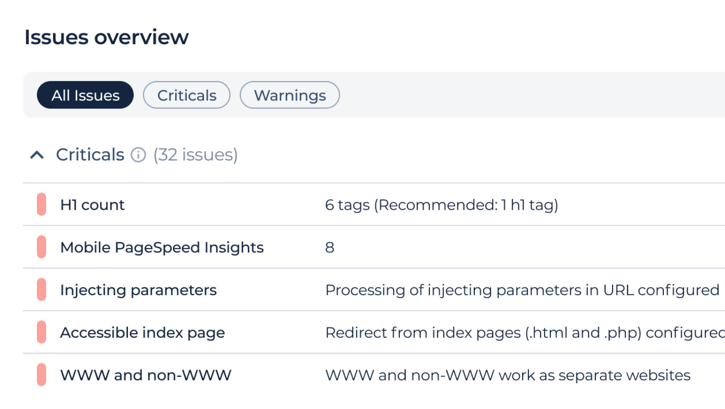Open the Injecting parameters issue row
725x409 pixels.
[x=374, y=290]
